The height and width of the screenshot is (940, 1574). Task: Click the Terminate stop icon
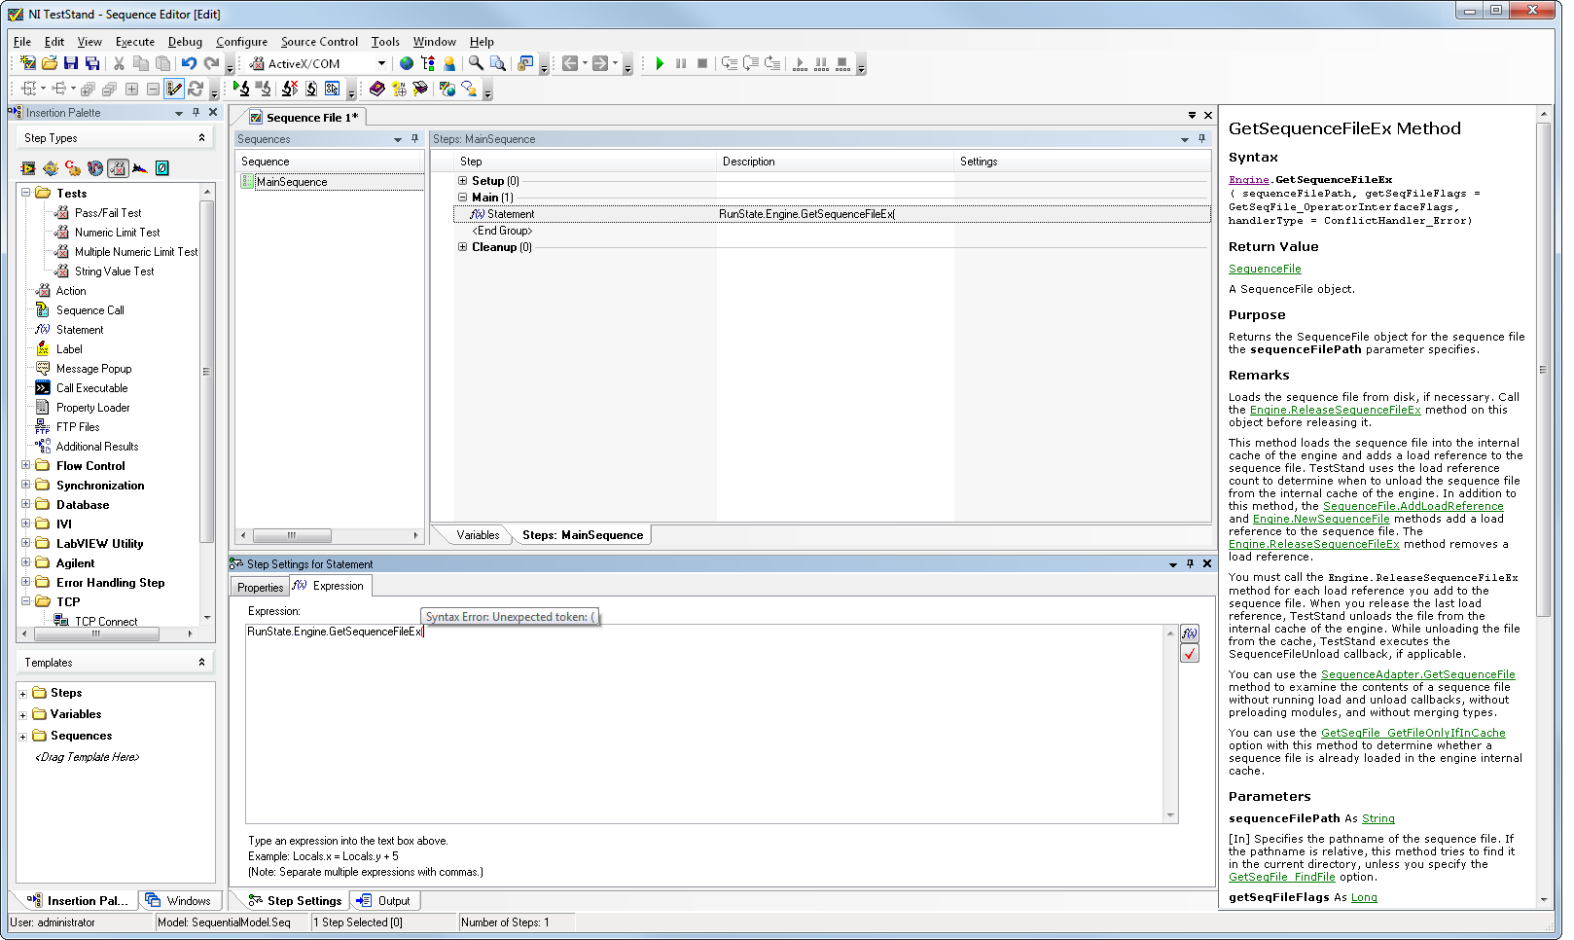pyautogui.click(x=702, y=63)
